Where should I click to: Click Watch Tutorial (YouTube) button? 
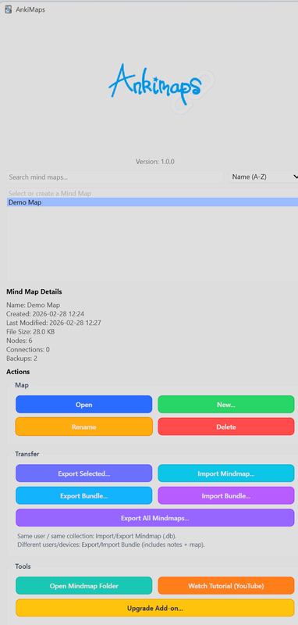tap(226, 586)
